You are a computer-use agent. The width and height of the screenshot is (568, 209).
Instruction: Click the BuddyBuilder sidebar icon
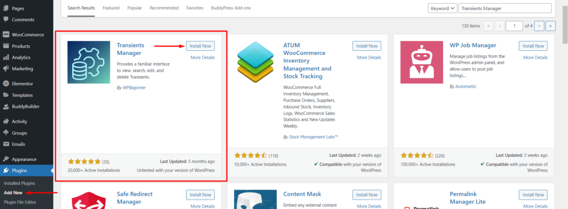(6, 107)
